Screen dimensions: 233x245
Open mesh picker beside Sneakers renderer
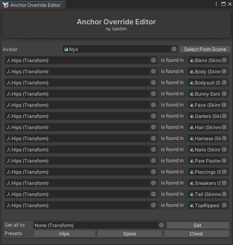224,183
